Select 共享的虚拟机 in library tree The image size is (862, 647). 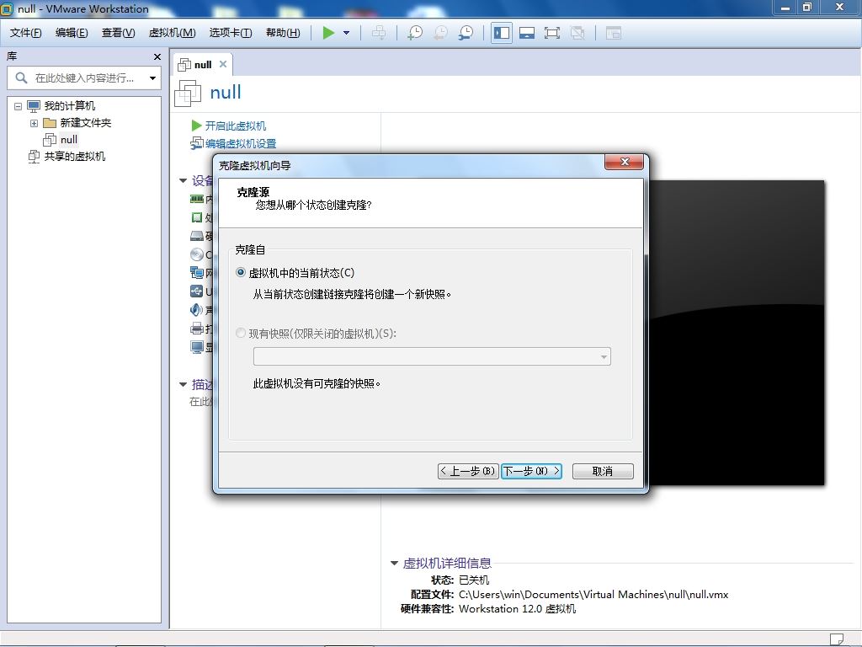[x=75, y=156]
